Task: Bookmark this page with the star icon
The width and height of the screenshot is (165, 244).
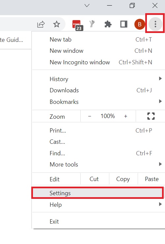Action: point(57,24)
